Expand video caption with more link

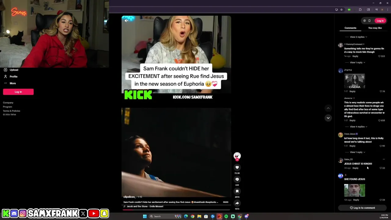pos(225,202)
